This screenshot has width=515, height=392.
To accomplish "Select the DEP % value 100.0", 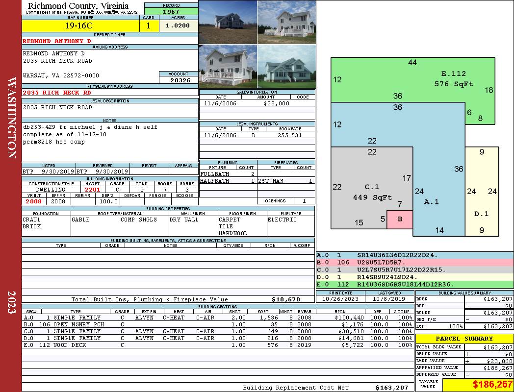I will coord(109,201).
